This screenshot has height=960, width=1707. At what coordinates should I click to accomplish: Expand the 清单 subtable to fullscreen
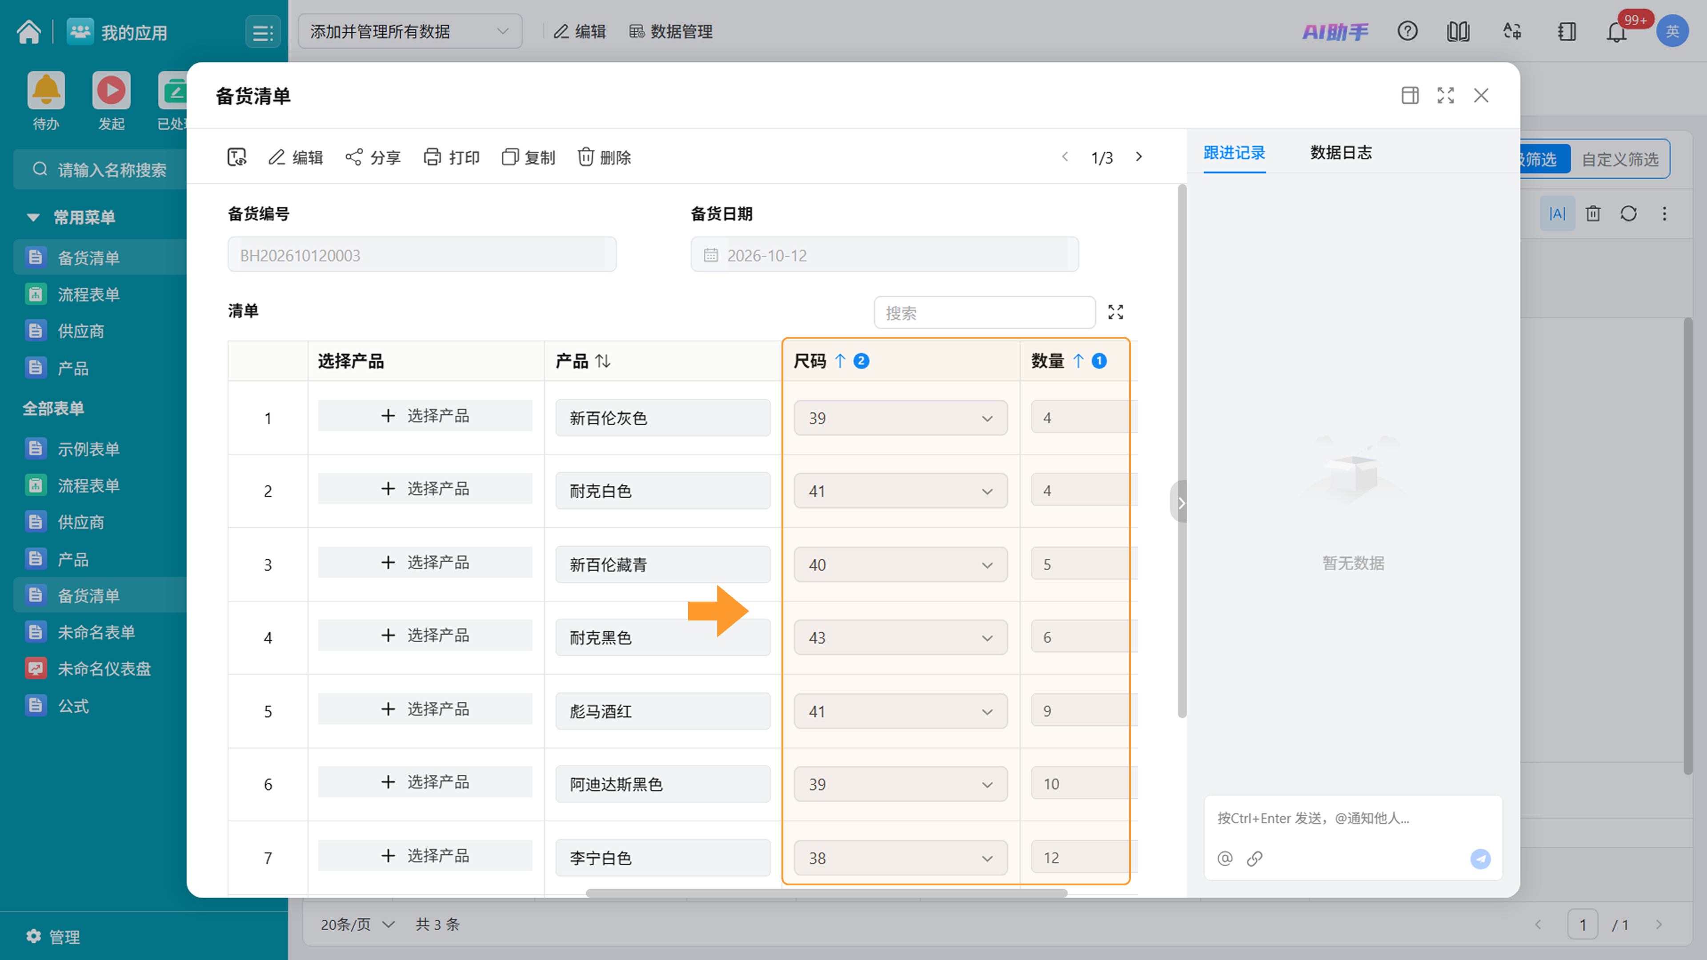(1116, 312)
